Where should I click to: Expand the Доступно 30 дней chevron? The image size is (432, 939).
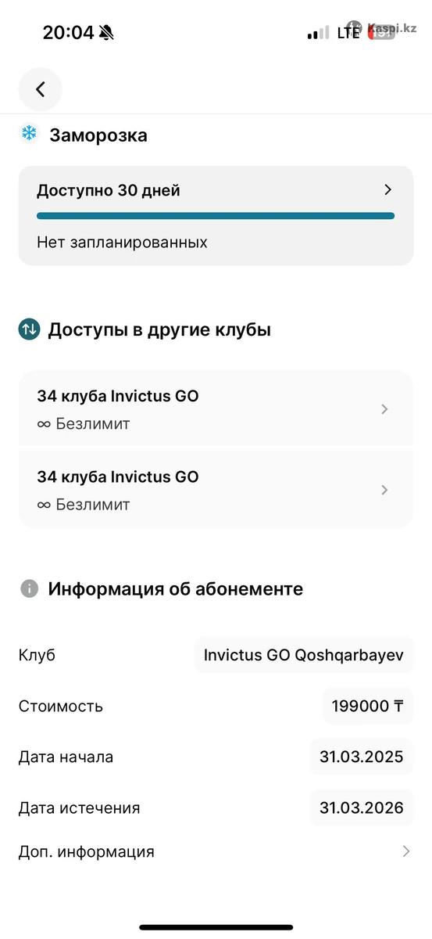coord(387,189)
